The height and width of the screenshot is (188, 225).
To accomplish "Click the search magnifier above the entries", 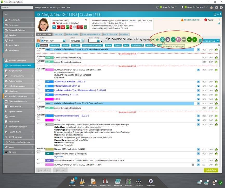I will (x=219, y=45).
